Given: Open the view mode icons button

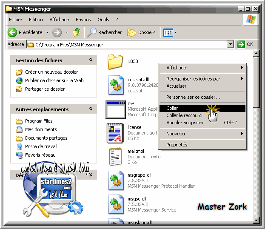Looking at the screenshot, I should [168, 32].
